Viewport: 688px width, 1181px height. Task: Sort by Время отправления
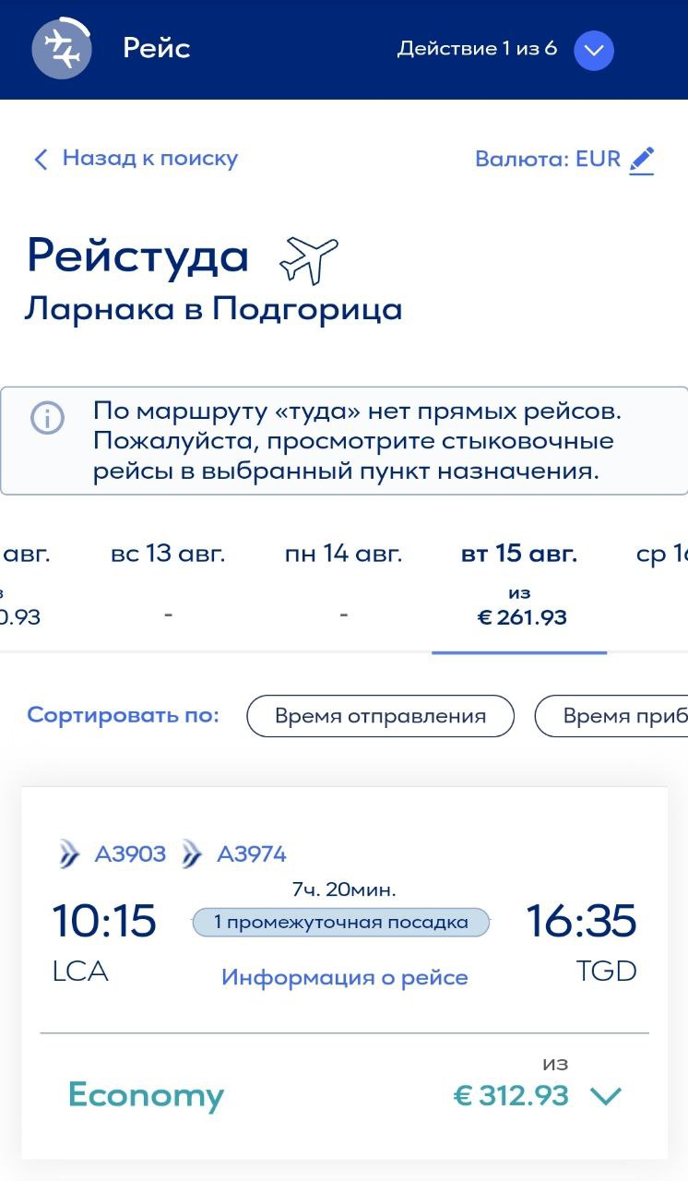(x=380, y=716)
